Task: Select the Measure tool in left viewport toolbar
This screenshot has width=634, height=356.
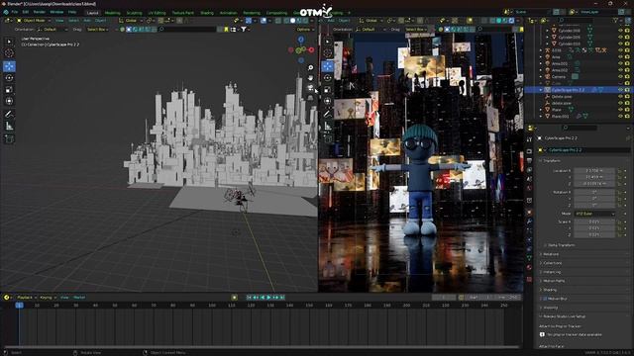Action: pos(9,127)
